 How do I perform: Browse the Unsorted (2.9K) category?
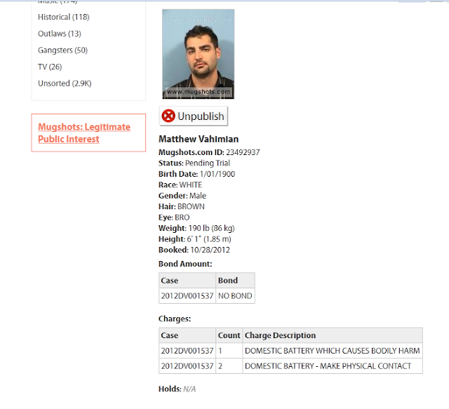[65, 83]
